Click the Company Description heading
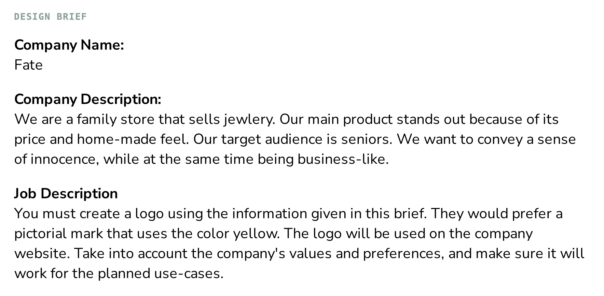604x296 pixels. coord(87,99)
